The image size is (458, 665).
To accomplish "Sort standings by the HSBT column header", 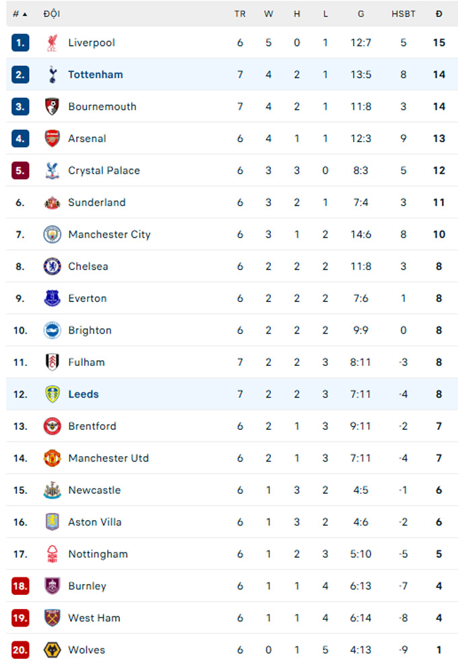I will pyautogui.click(x=403, y=13).
